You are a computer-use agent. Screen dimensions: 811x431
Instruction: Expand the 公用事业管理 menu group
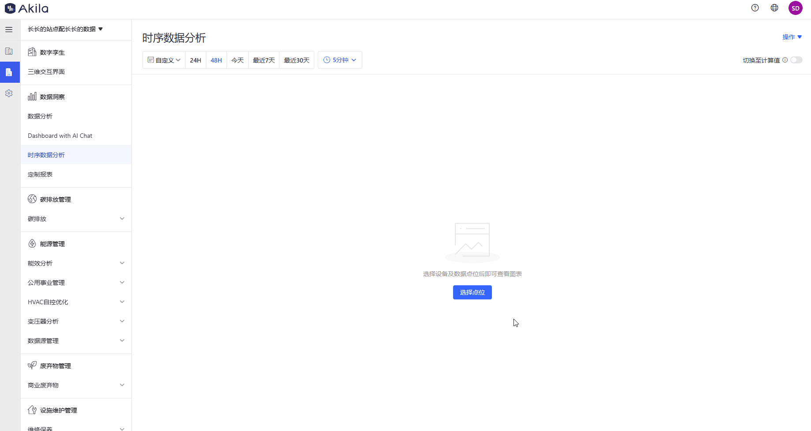tap(76, 283)
